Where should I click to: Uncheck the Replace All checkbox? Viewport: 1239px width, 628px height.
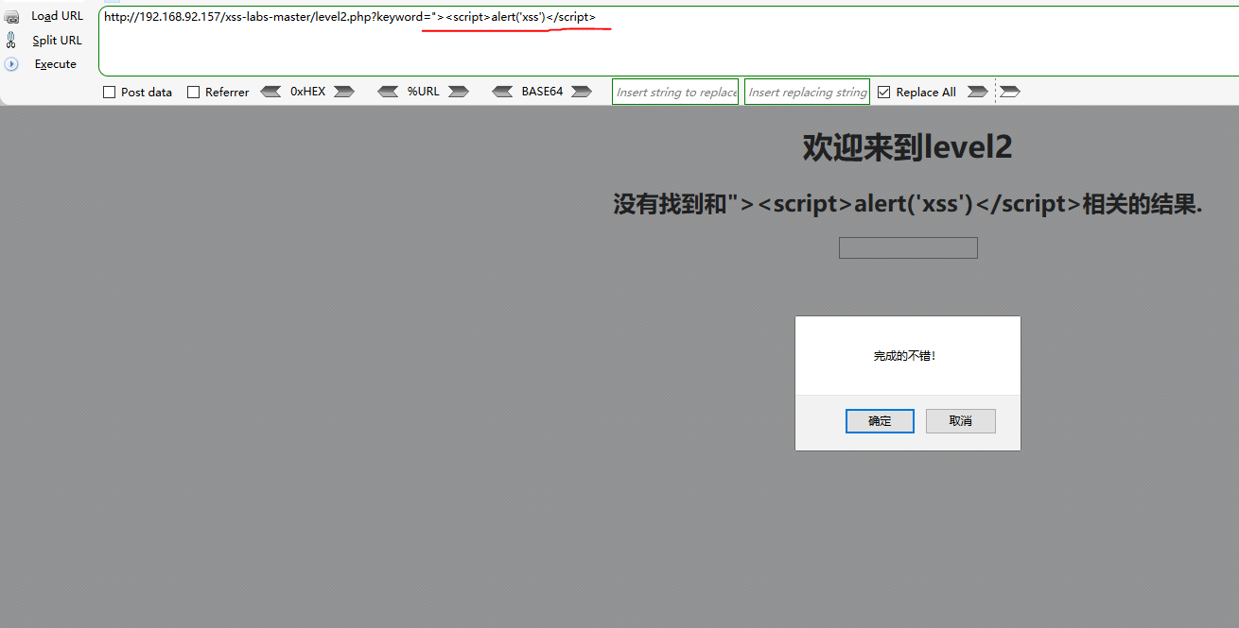(x=883, y=92)
